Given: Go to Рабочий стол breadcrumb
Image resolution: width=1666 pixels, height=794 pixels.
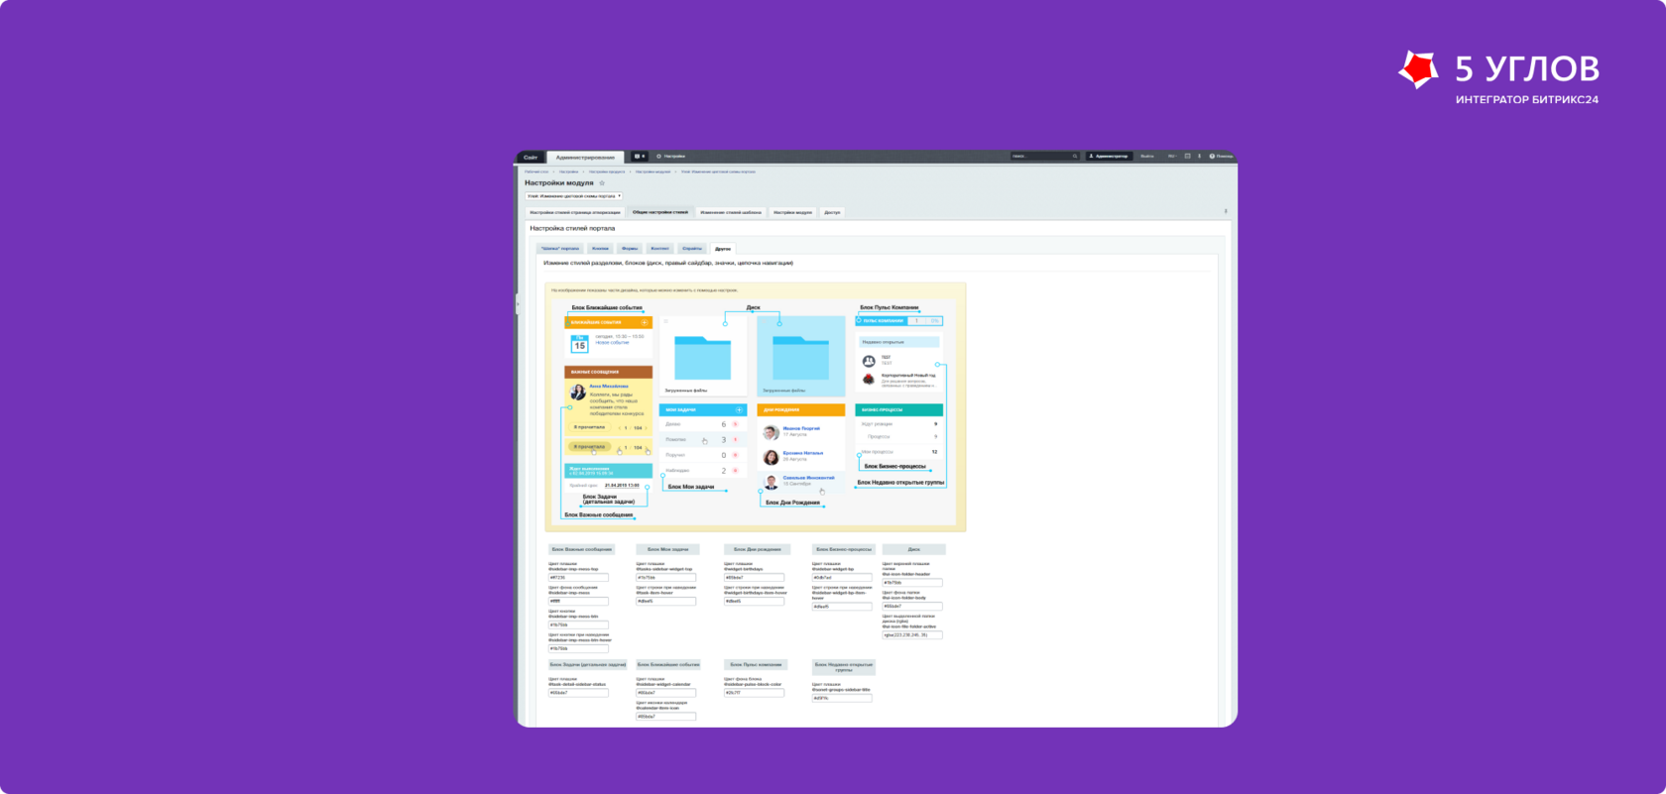Looking at the screenshot, I should [x=536, y=171].
